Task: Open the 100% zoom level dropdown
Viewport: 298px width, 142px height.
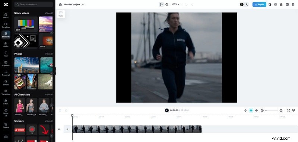Action: point(175,4)
